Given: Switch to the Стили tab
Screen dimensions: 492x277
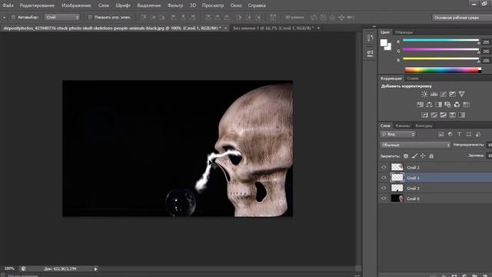Looking at the screenshot, I should click(413, 78).
